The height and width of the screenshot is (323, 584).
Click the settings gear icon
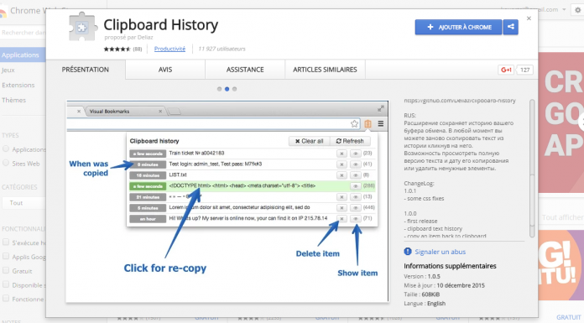(577, 10)
